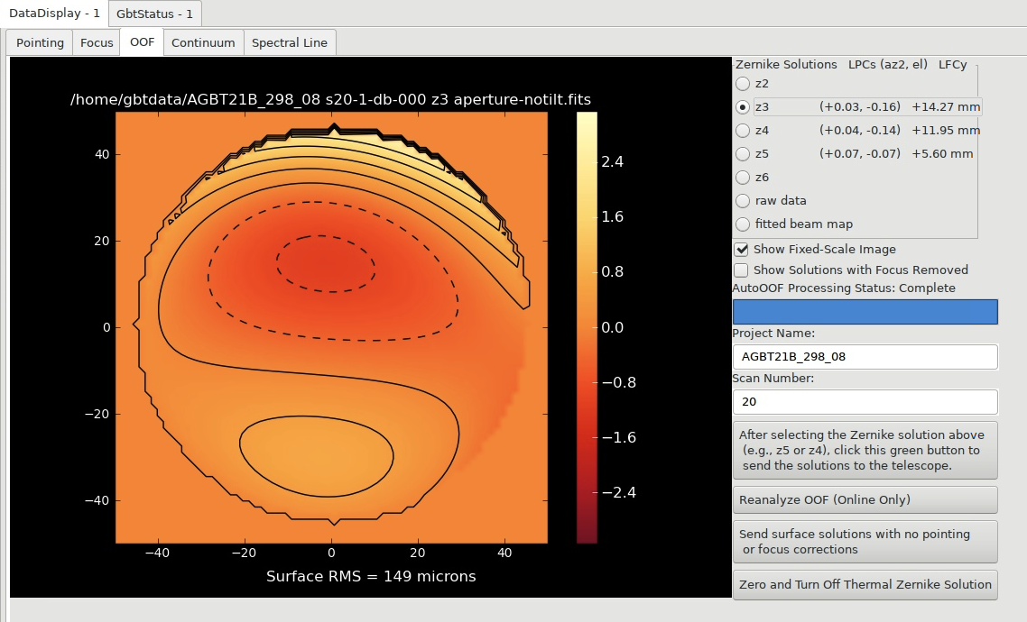Select the fitted beam map option

click(743, 224)
